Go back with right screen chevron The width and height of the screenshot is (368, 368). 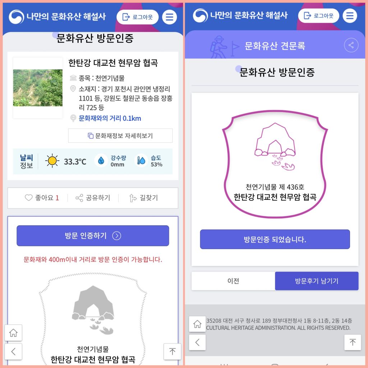pos(197,342)
